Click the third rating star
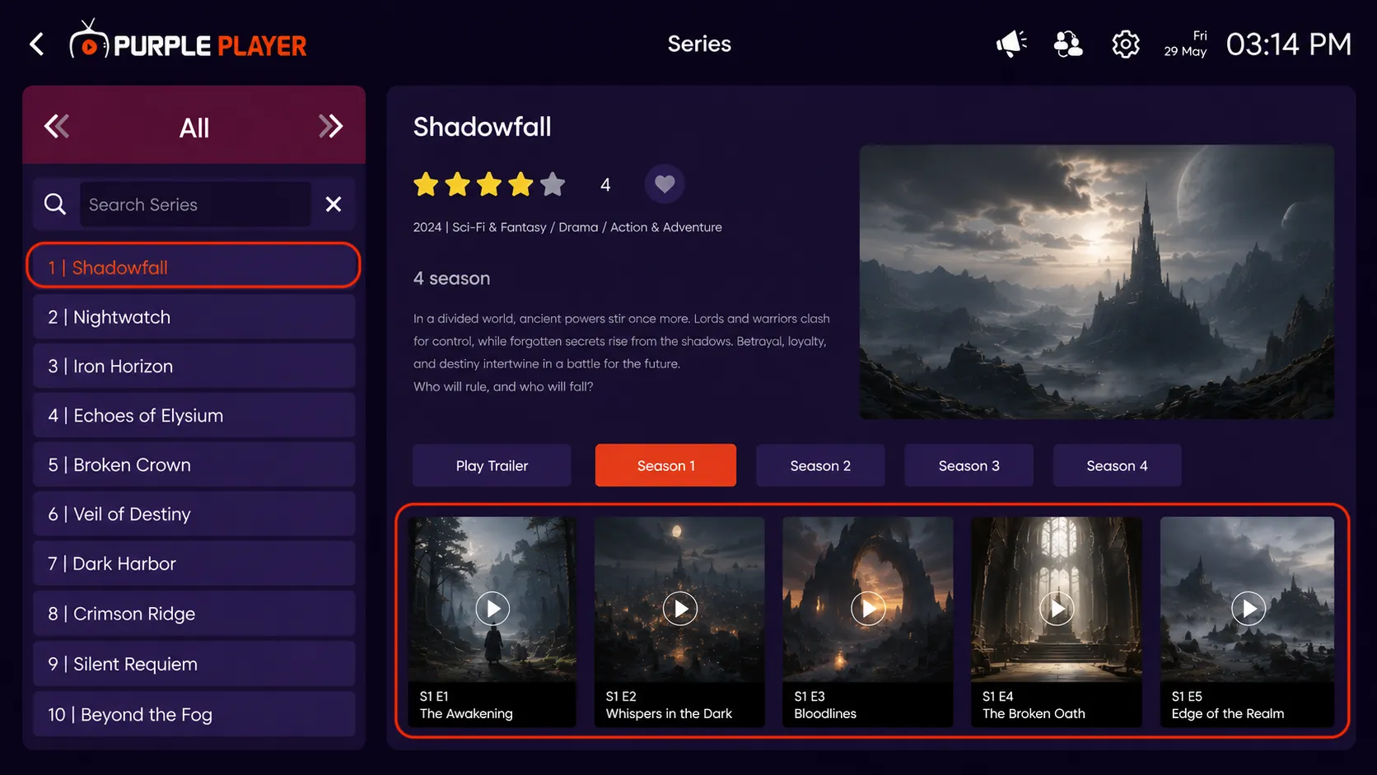Image resolution: width=1377 pixels, height=775 pixels. click(x=489, y=184)
